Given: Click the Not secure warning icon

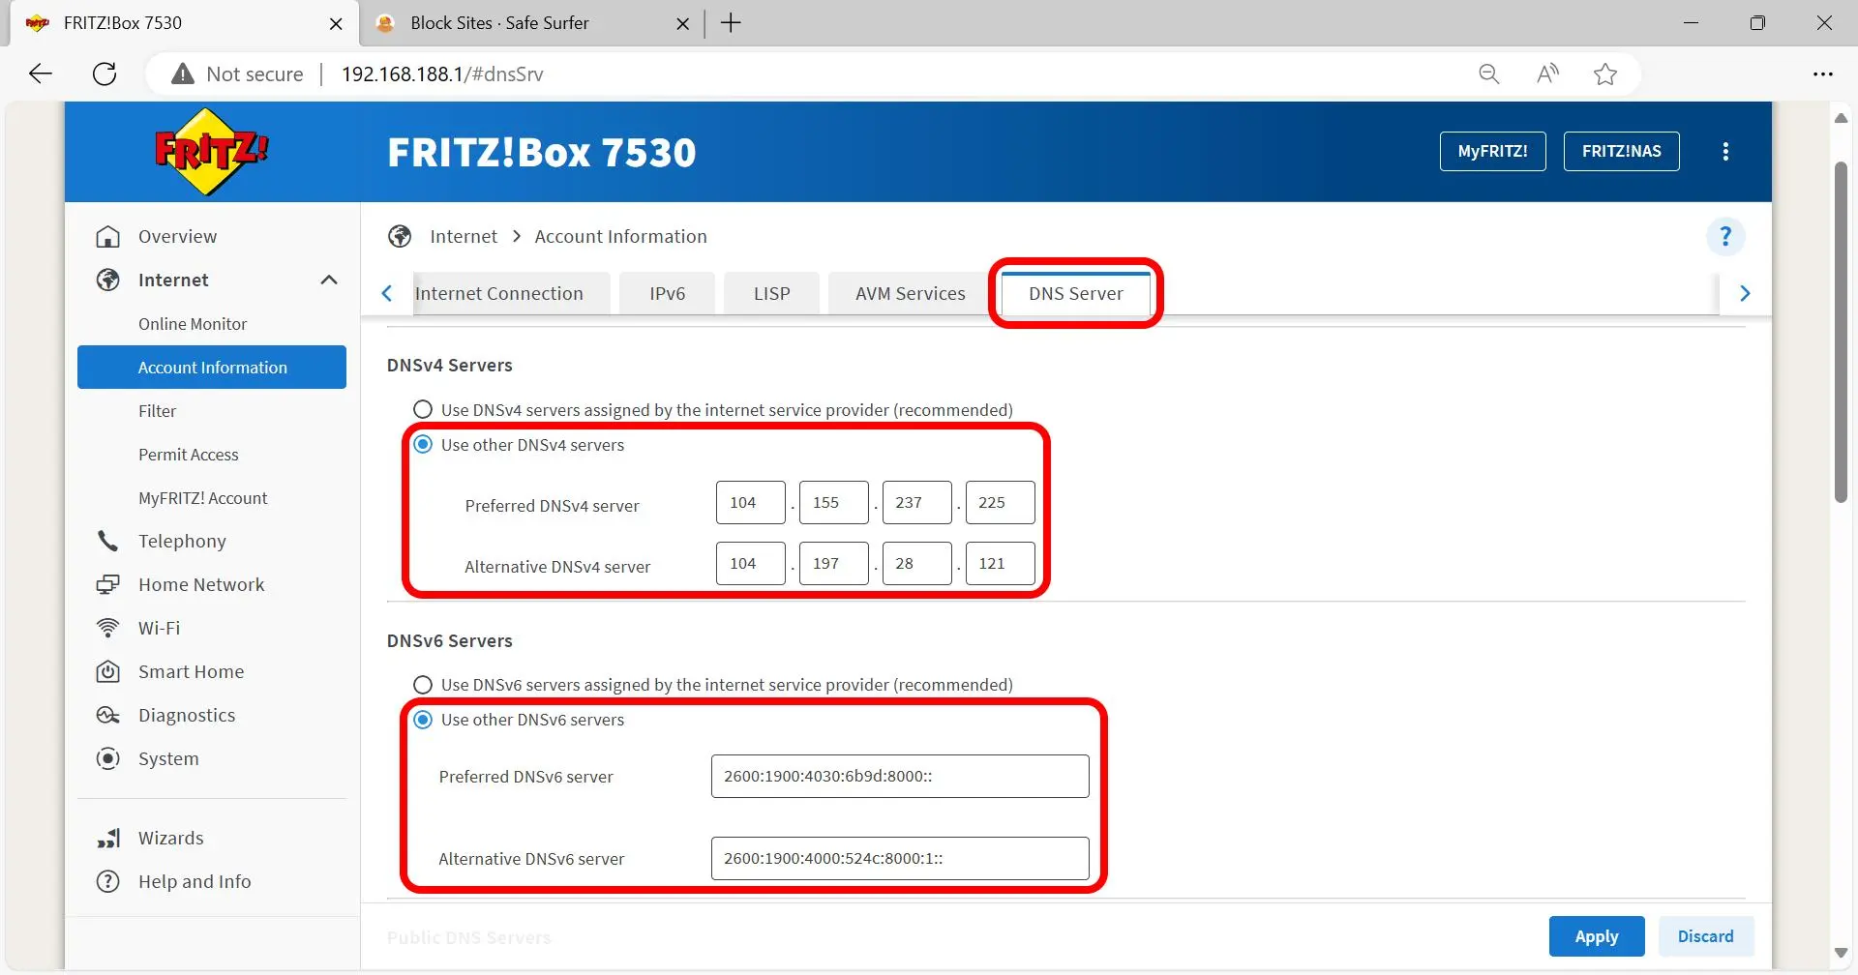Looking at the screenshot, I should pos(183,74).
